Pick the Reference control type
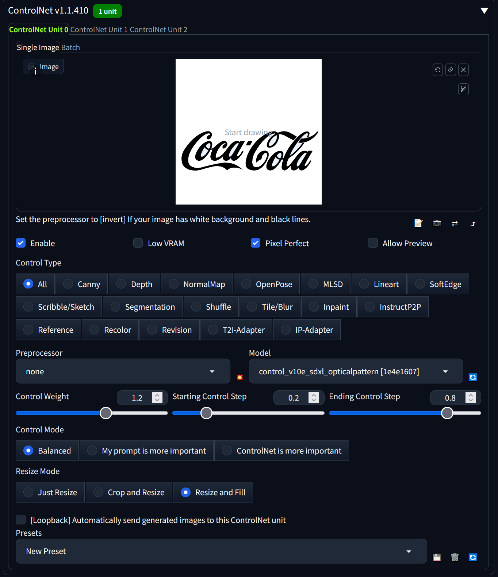498x577 pixels. (48, 329)
